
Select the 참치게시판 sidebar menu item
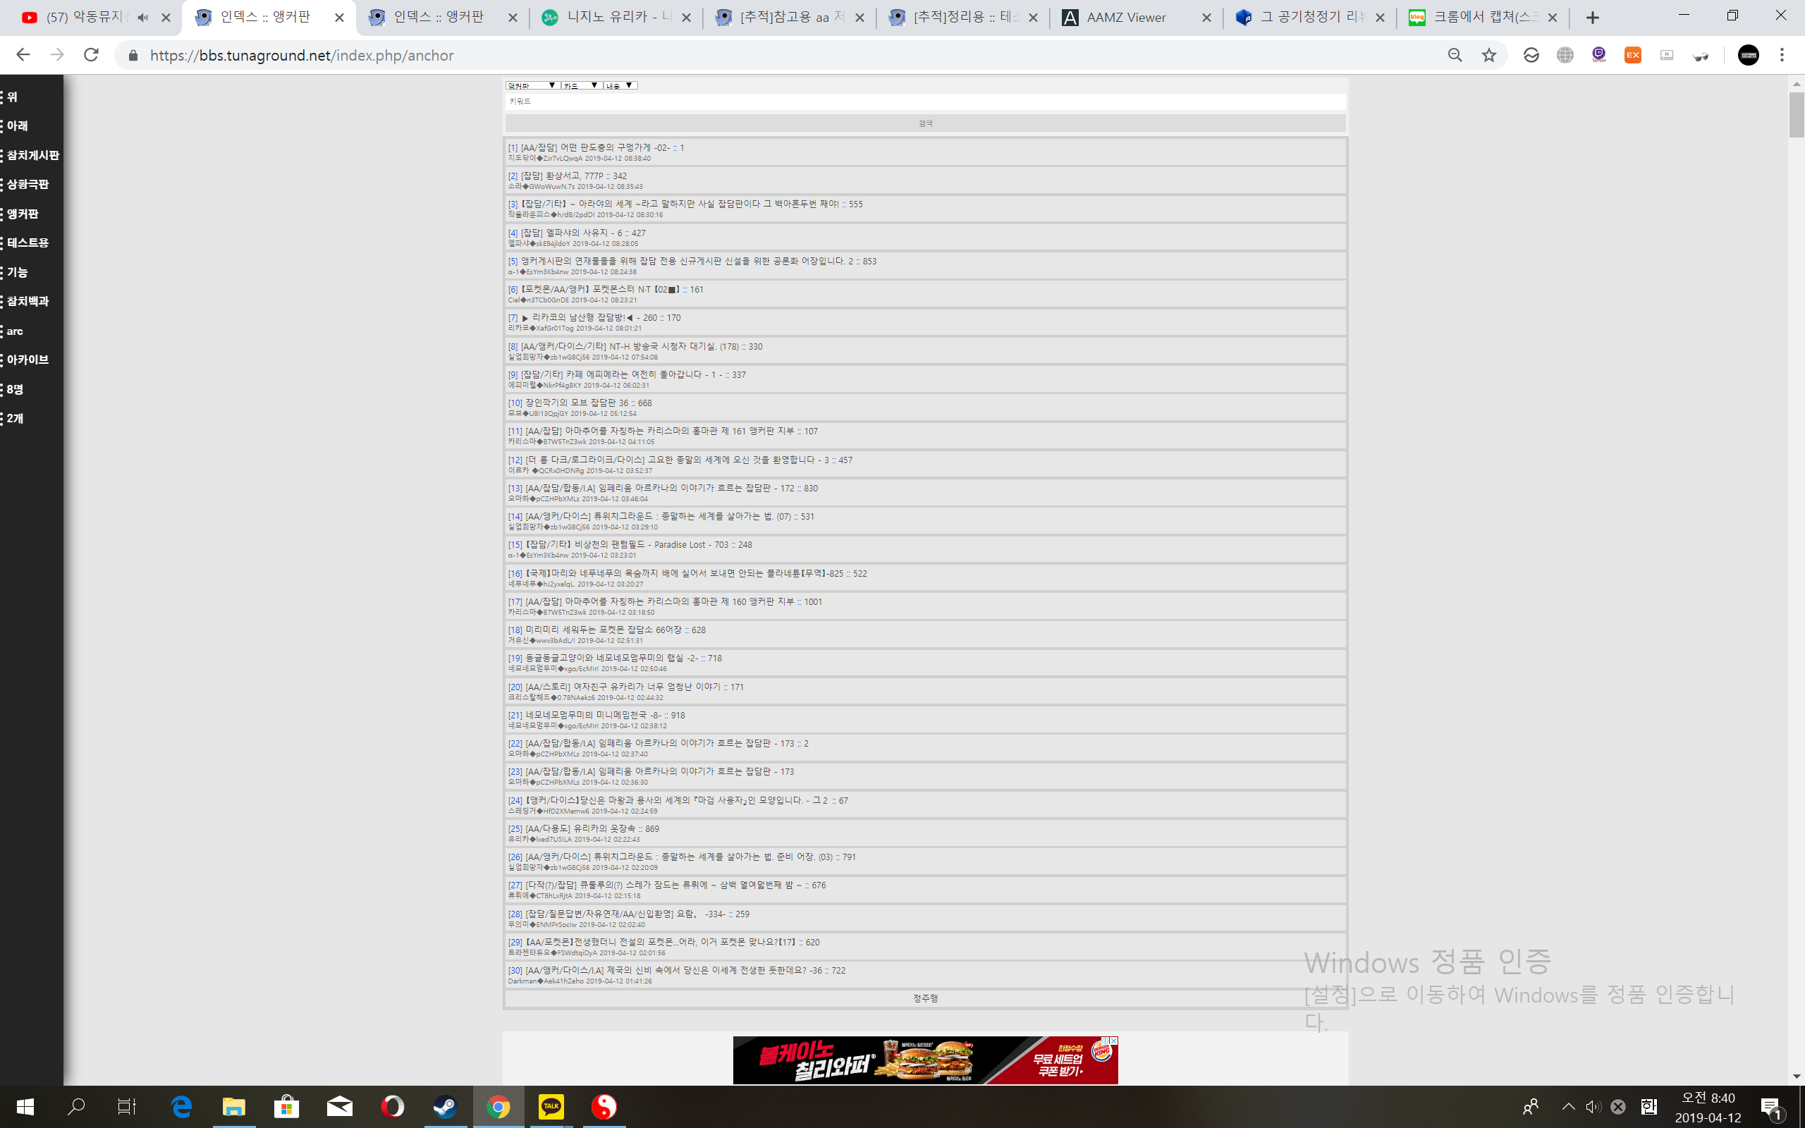(33, 155)
